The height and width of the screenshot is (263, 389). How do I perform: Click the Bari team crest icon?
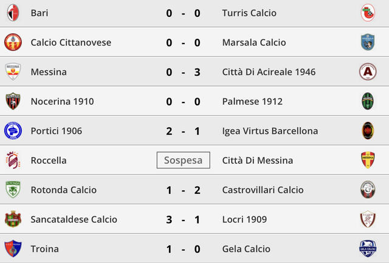click(12, 13)
